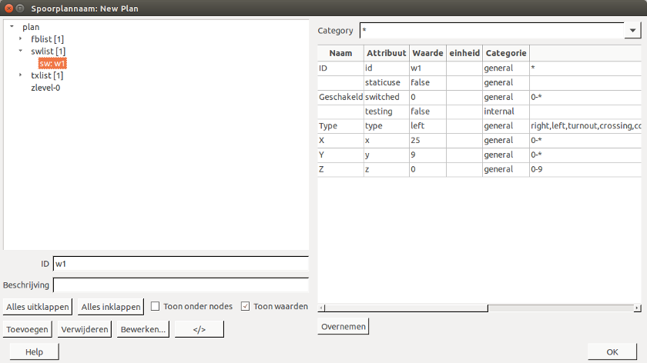Select the sw: w1 tree item
This screenshot has width=647, height=363.
(52, 63)
